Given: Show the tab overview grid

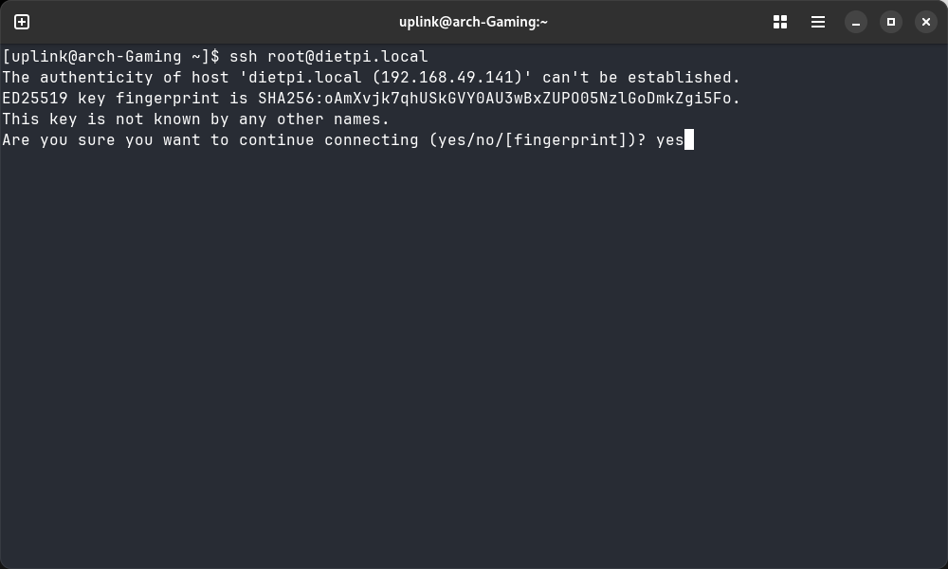Looking at the screenshot, I should (780, 22).
